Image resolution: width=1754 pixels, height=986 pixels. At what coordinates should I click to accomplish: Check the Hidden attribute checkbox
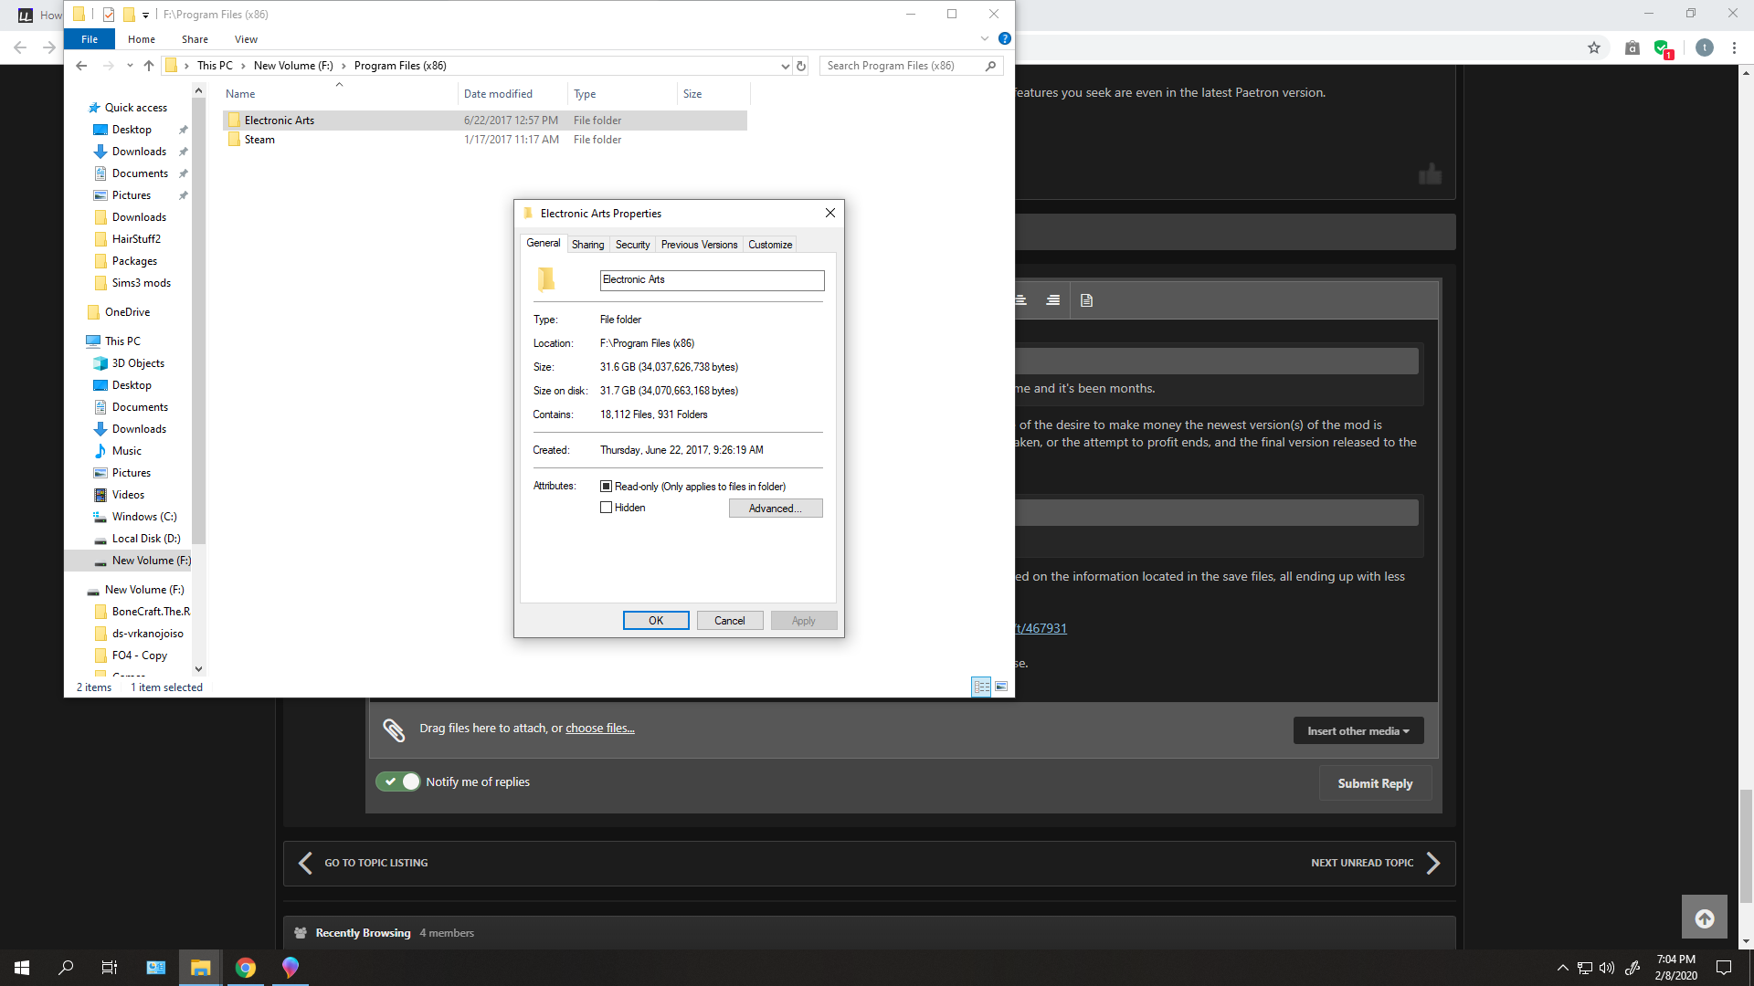606,508
